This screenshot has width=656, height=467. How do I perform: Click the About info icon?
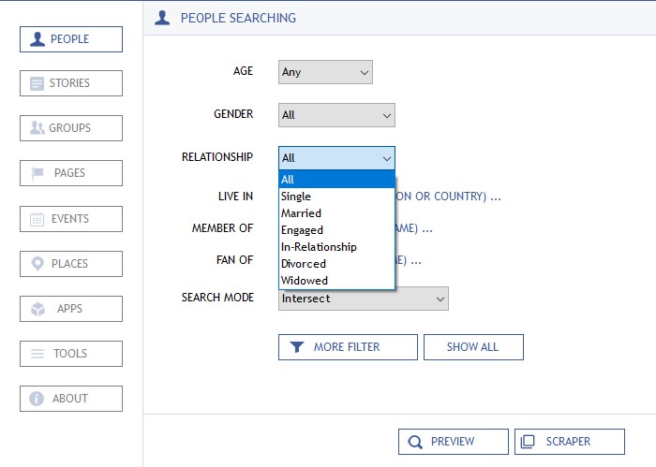(x=37, y=399)
